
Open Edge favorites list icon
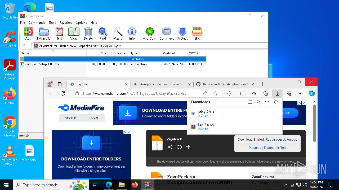pyautogui.click(x=254, y=93)
